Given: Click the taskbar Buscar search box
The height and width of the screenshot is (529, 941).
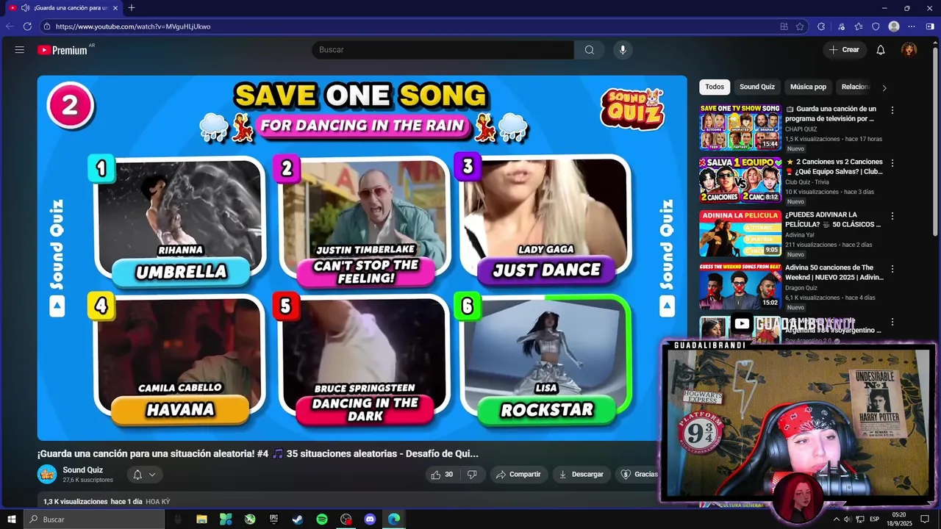Looking at the screenshot, I should [94, 519].
